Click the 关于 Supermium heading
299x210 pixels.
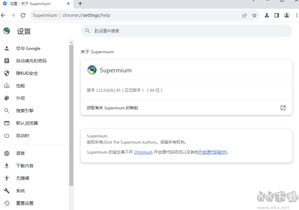[97, 52]
